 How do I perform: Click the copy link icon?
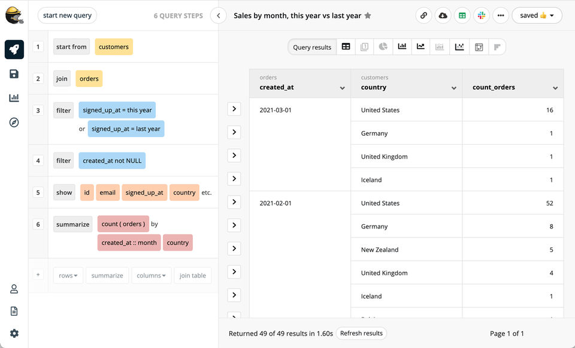pyautogui.click(x=423, y=16)
